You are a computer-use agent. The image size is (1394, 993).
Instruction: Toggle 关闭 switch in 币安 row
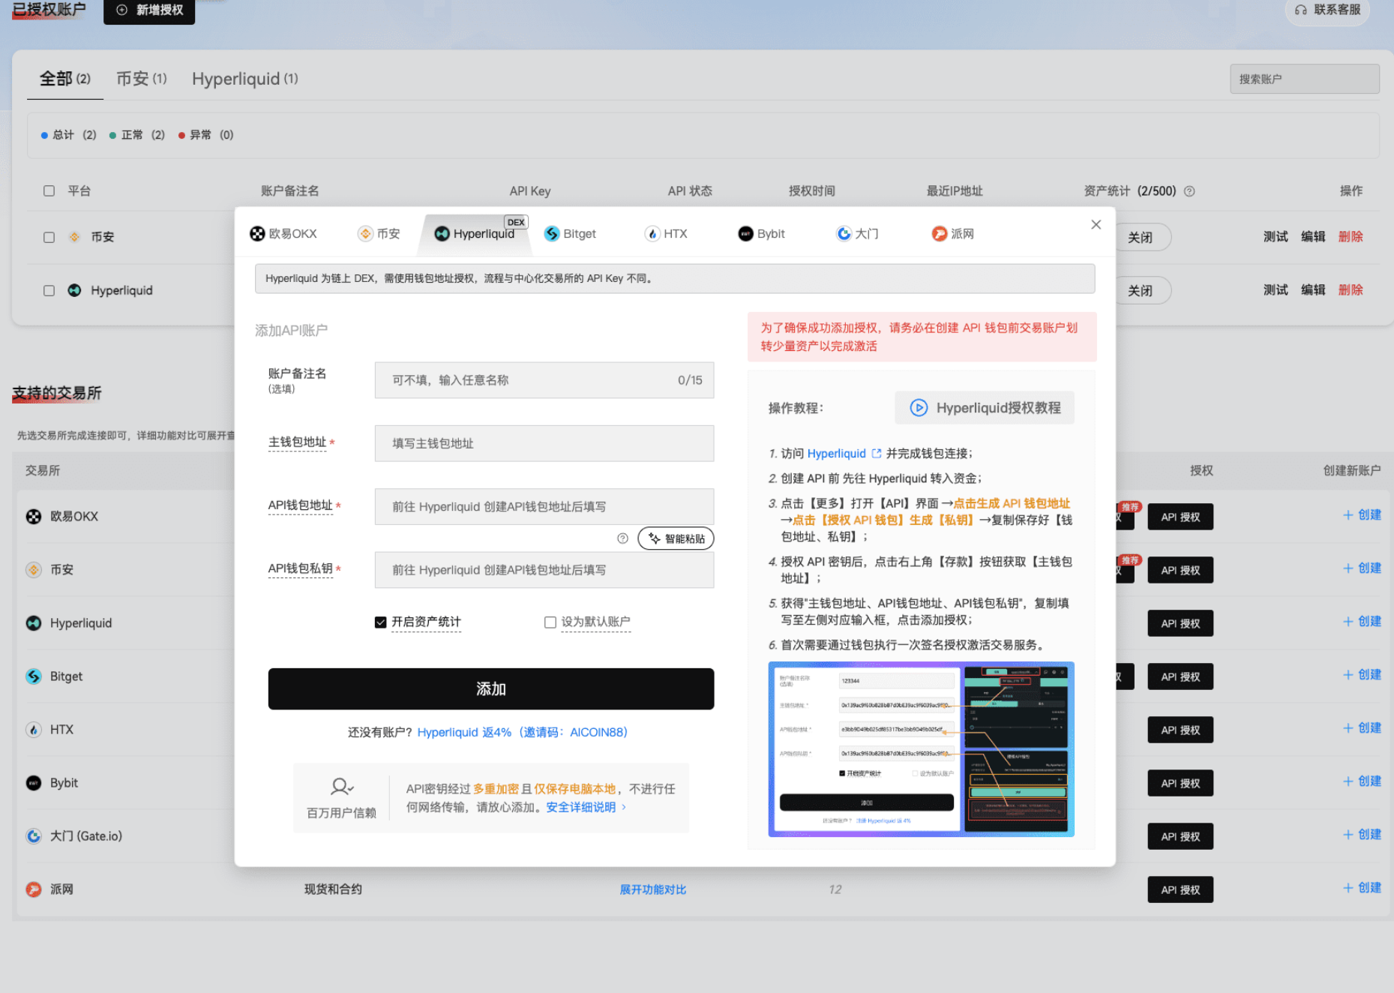pos(1141,237)
